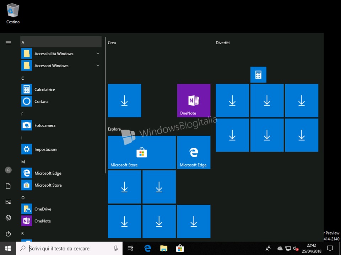Open Calcolatrice from the app list
Screen dimensions: 341x255
click(45, 90)
